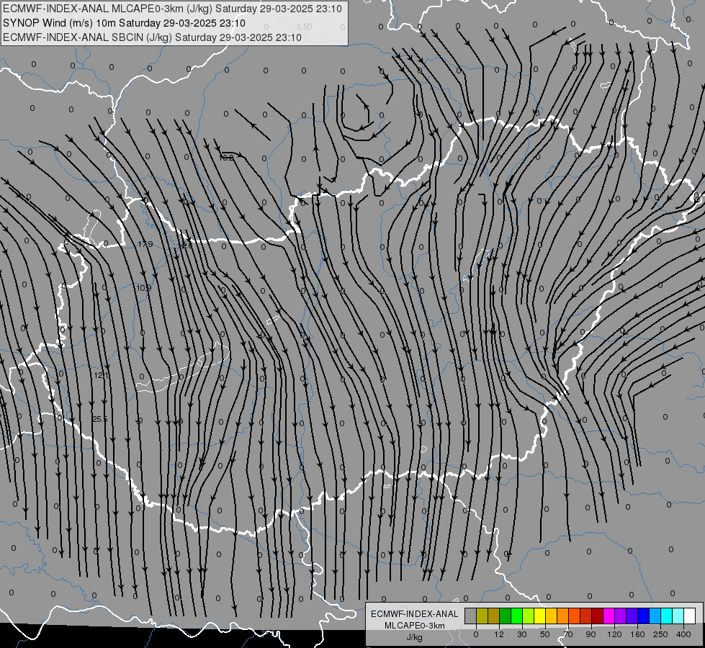Click the MLCAPE0-3km header line
The height and width of the screenshot is (648, 705).
[x=173, y=9]
